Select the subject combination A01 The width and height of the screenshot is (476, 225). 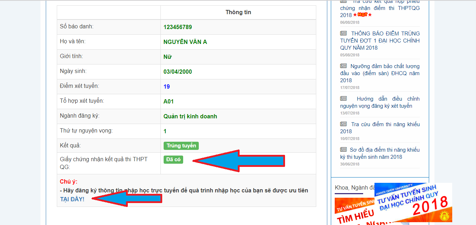point(169,101)
